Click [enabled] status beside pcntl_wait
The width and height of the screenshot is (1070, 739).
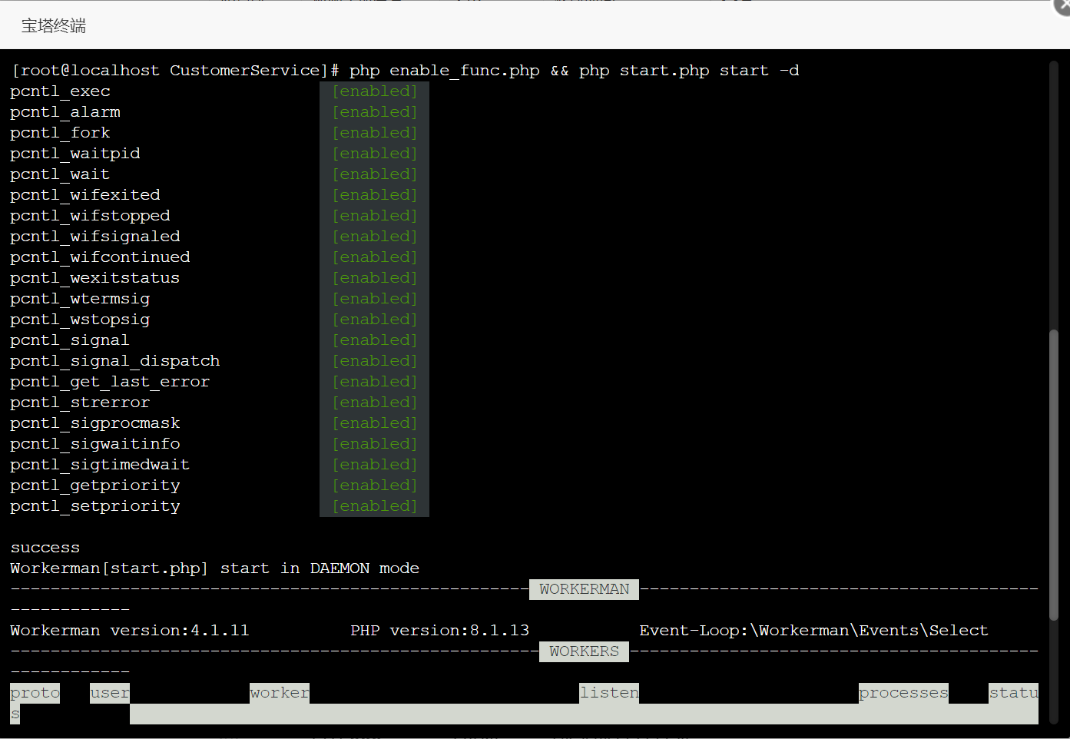(375, 174)
